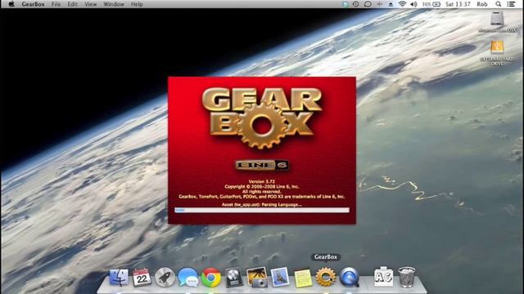
Task: Click the eject icon in the menu bar
Action: pyautogui.click(x=391, y=4)
